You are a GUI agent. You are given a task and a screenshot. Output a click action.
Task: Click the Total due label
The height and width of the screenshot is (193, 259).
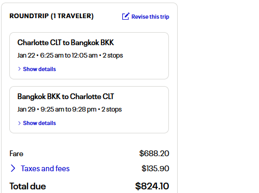[27, 186]
